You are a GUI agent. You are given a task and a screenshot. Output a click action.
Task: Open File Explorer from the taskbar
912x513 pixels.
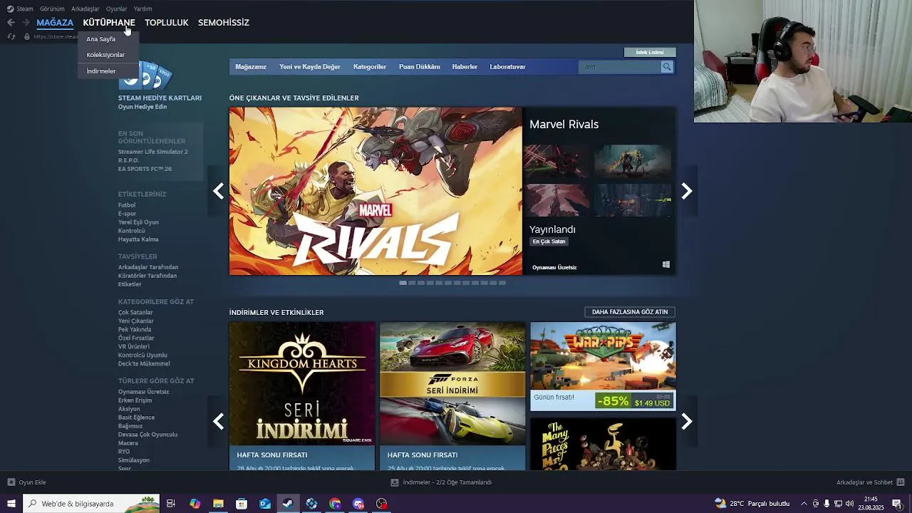click(x=218, y=504)
